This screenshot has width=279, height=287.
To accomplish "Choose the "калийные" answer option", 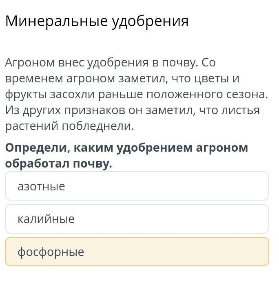I will point(137,219).
